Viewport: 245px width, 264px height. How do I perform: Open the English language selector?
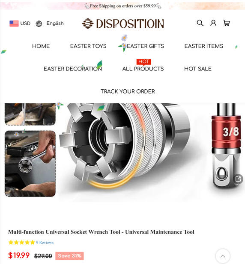pyautogui.click(x=55, y=23)
